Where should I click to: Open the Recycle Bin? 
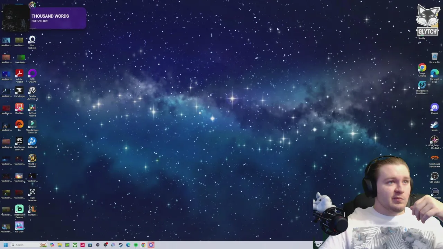click(434, 58)
